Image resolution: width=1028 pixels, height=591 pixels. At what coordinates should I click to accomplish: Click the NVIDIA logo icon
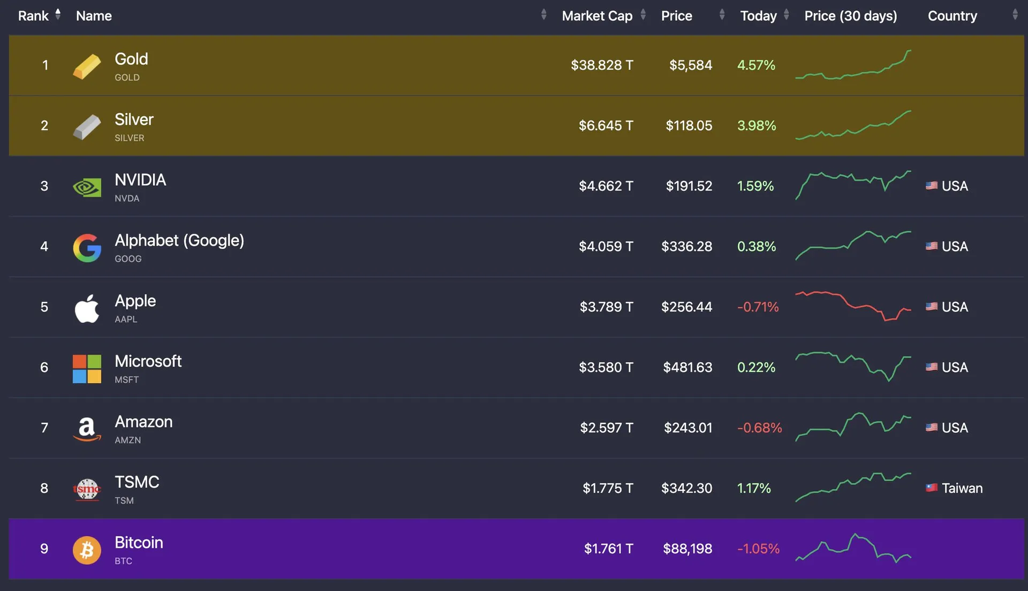tap(87, 187)
